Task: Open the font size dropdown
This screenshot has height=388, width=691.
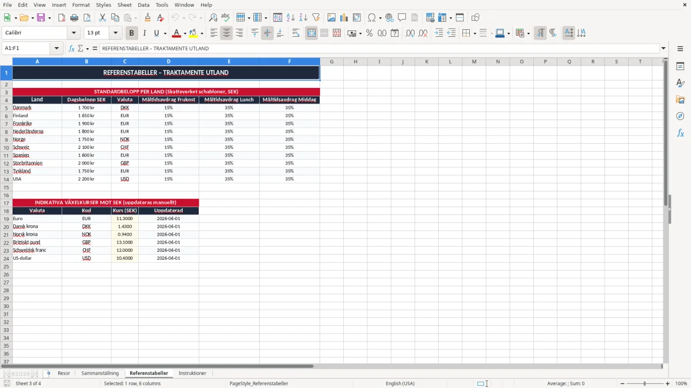Action: pyautogui.click(x=115, y=33)
